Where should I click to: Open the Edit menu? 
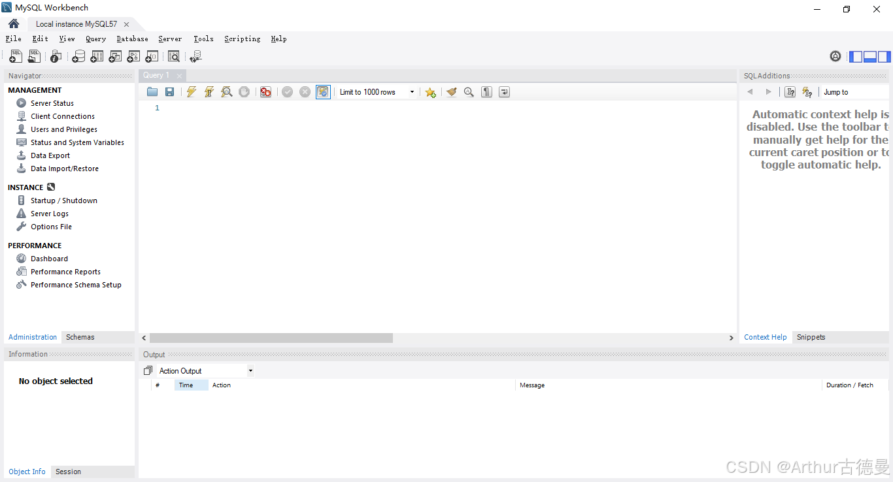pyautogui.click(x=40, y=39)
